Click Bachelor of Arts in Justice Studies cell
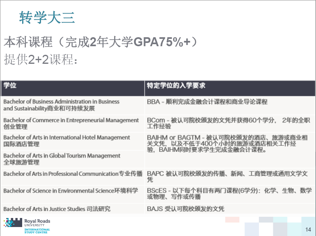316x236 pixels. pos(73,209)
